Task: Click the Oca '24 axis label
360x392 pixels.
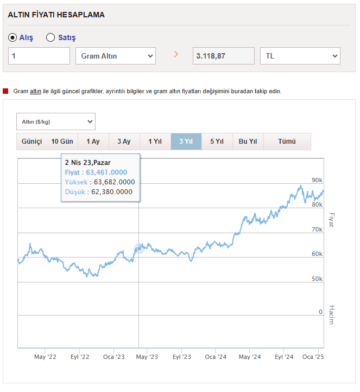Action: (x=216, y=357)
